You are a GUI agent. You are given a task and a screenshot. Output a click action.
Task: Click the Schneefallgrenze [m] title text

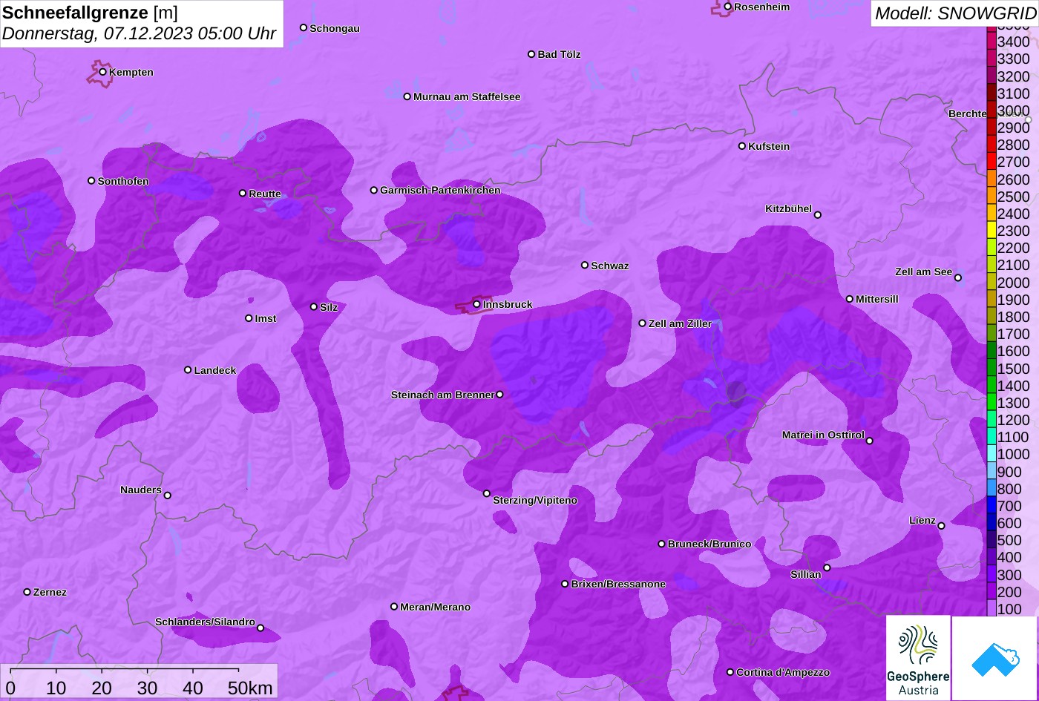(91, 13)
